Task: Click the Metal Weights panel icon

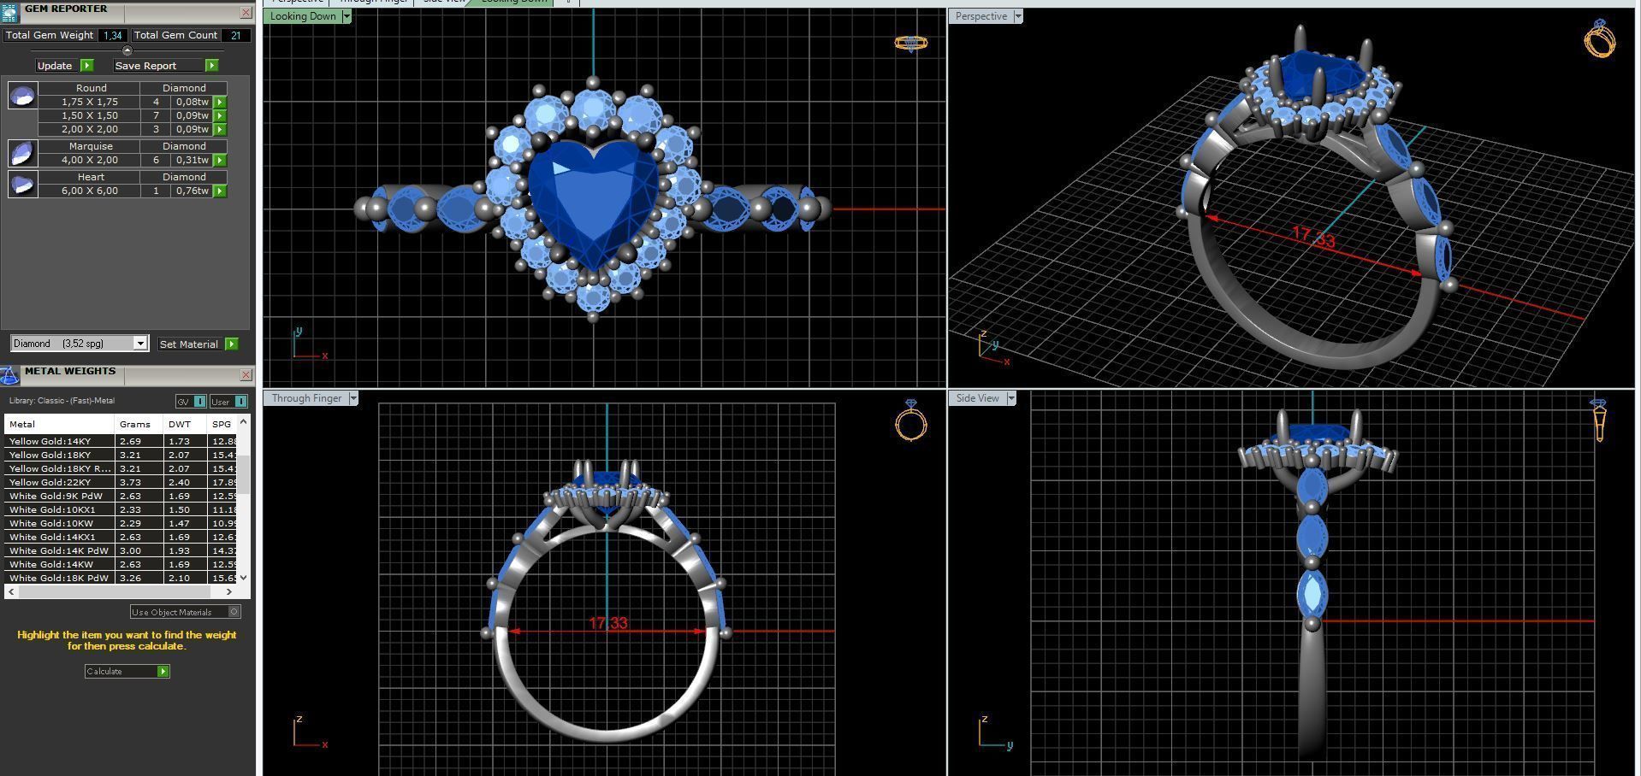Action: coord(9,374)
